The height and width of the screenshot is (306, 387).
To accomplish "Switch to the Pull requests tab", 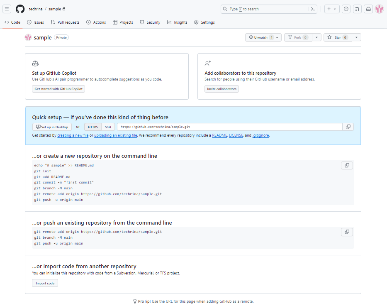I will (65, 22).
